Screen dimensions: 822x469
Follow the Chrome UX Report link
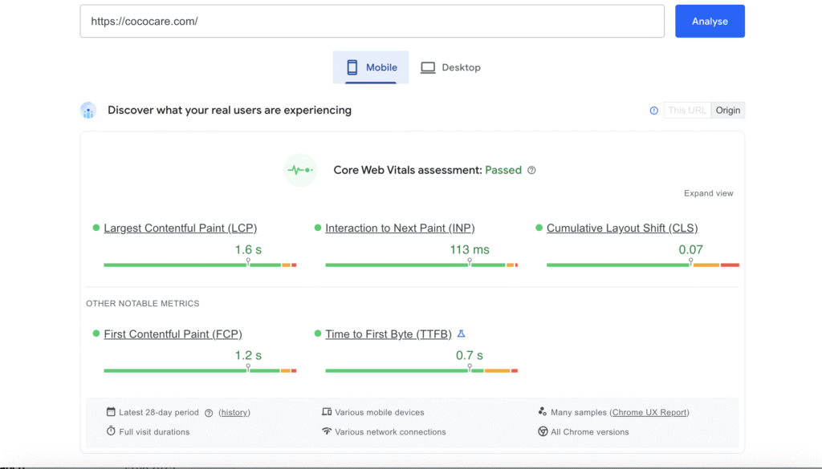click(x=649, y=413)
